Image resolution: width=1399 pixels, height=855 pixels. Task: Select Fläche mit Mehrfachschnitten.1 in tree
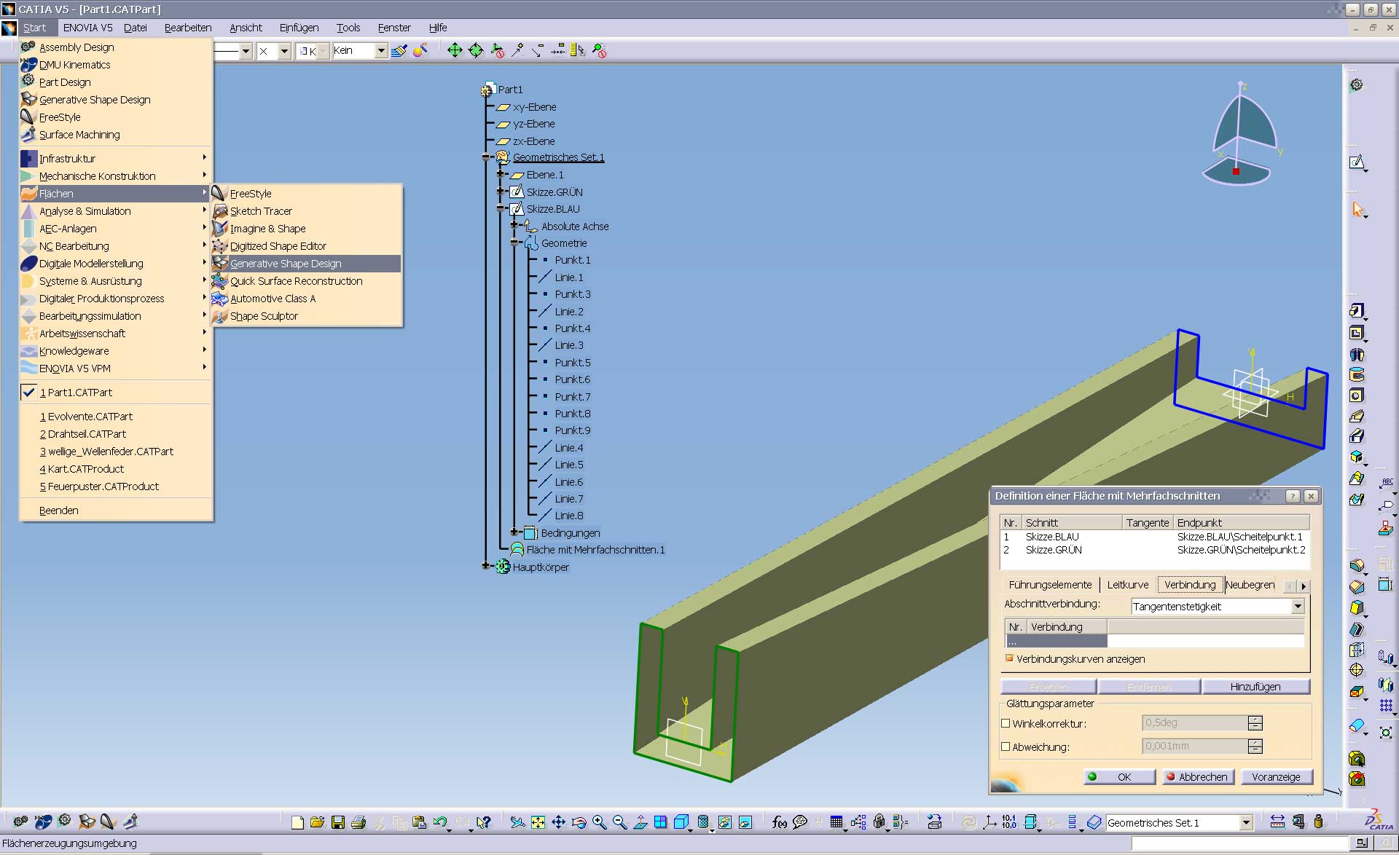click(595, 550)
